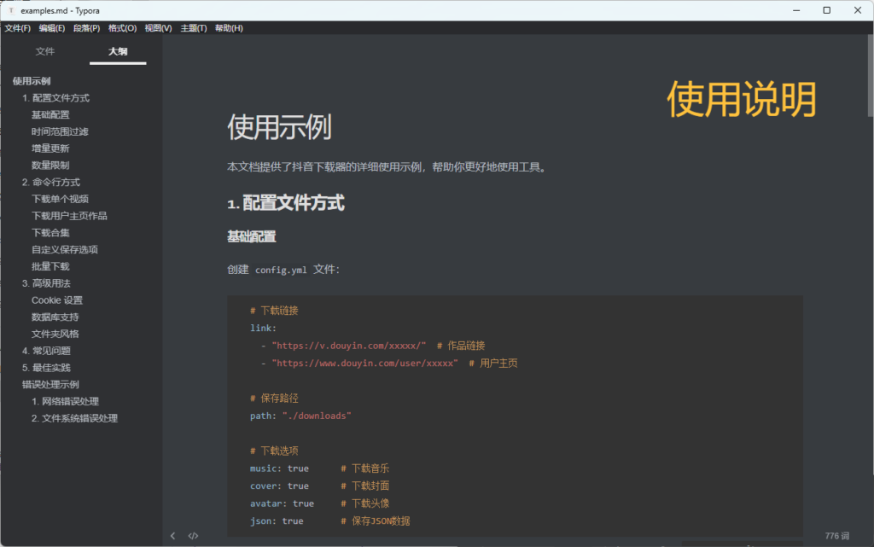Screen dimensions: 874x547
Task: Click the intro paragraph starting 本文档提供了
Action: pyautogui.click(x=387, y=167)
